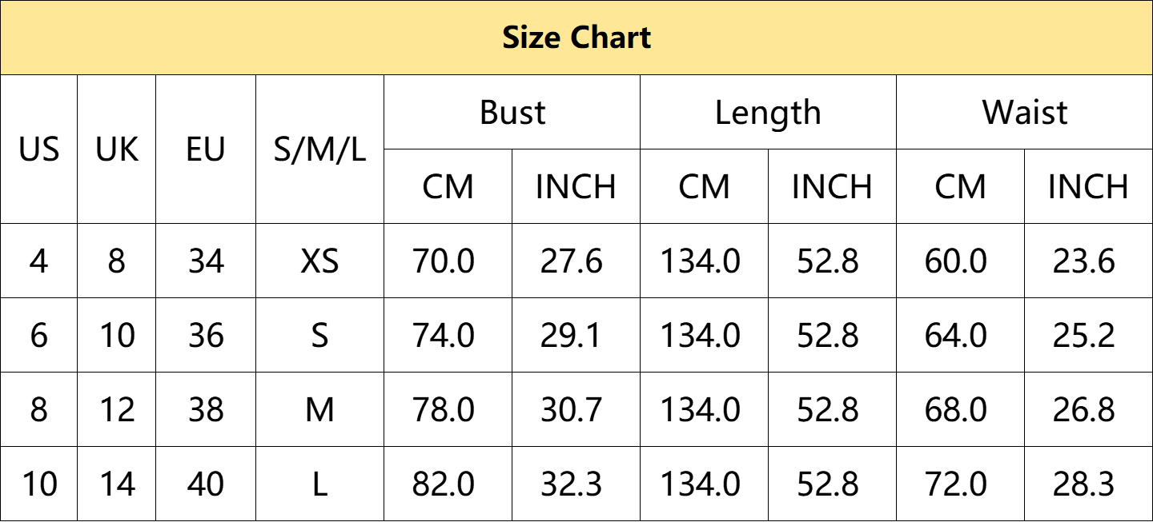Select the UK column header

coord(117,149)
